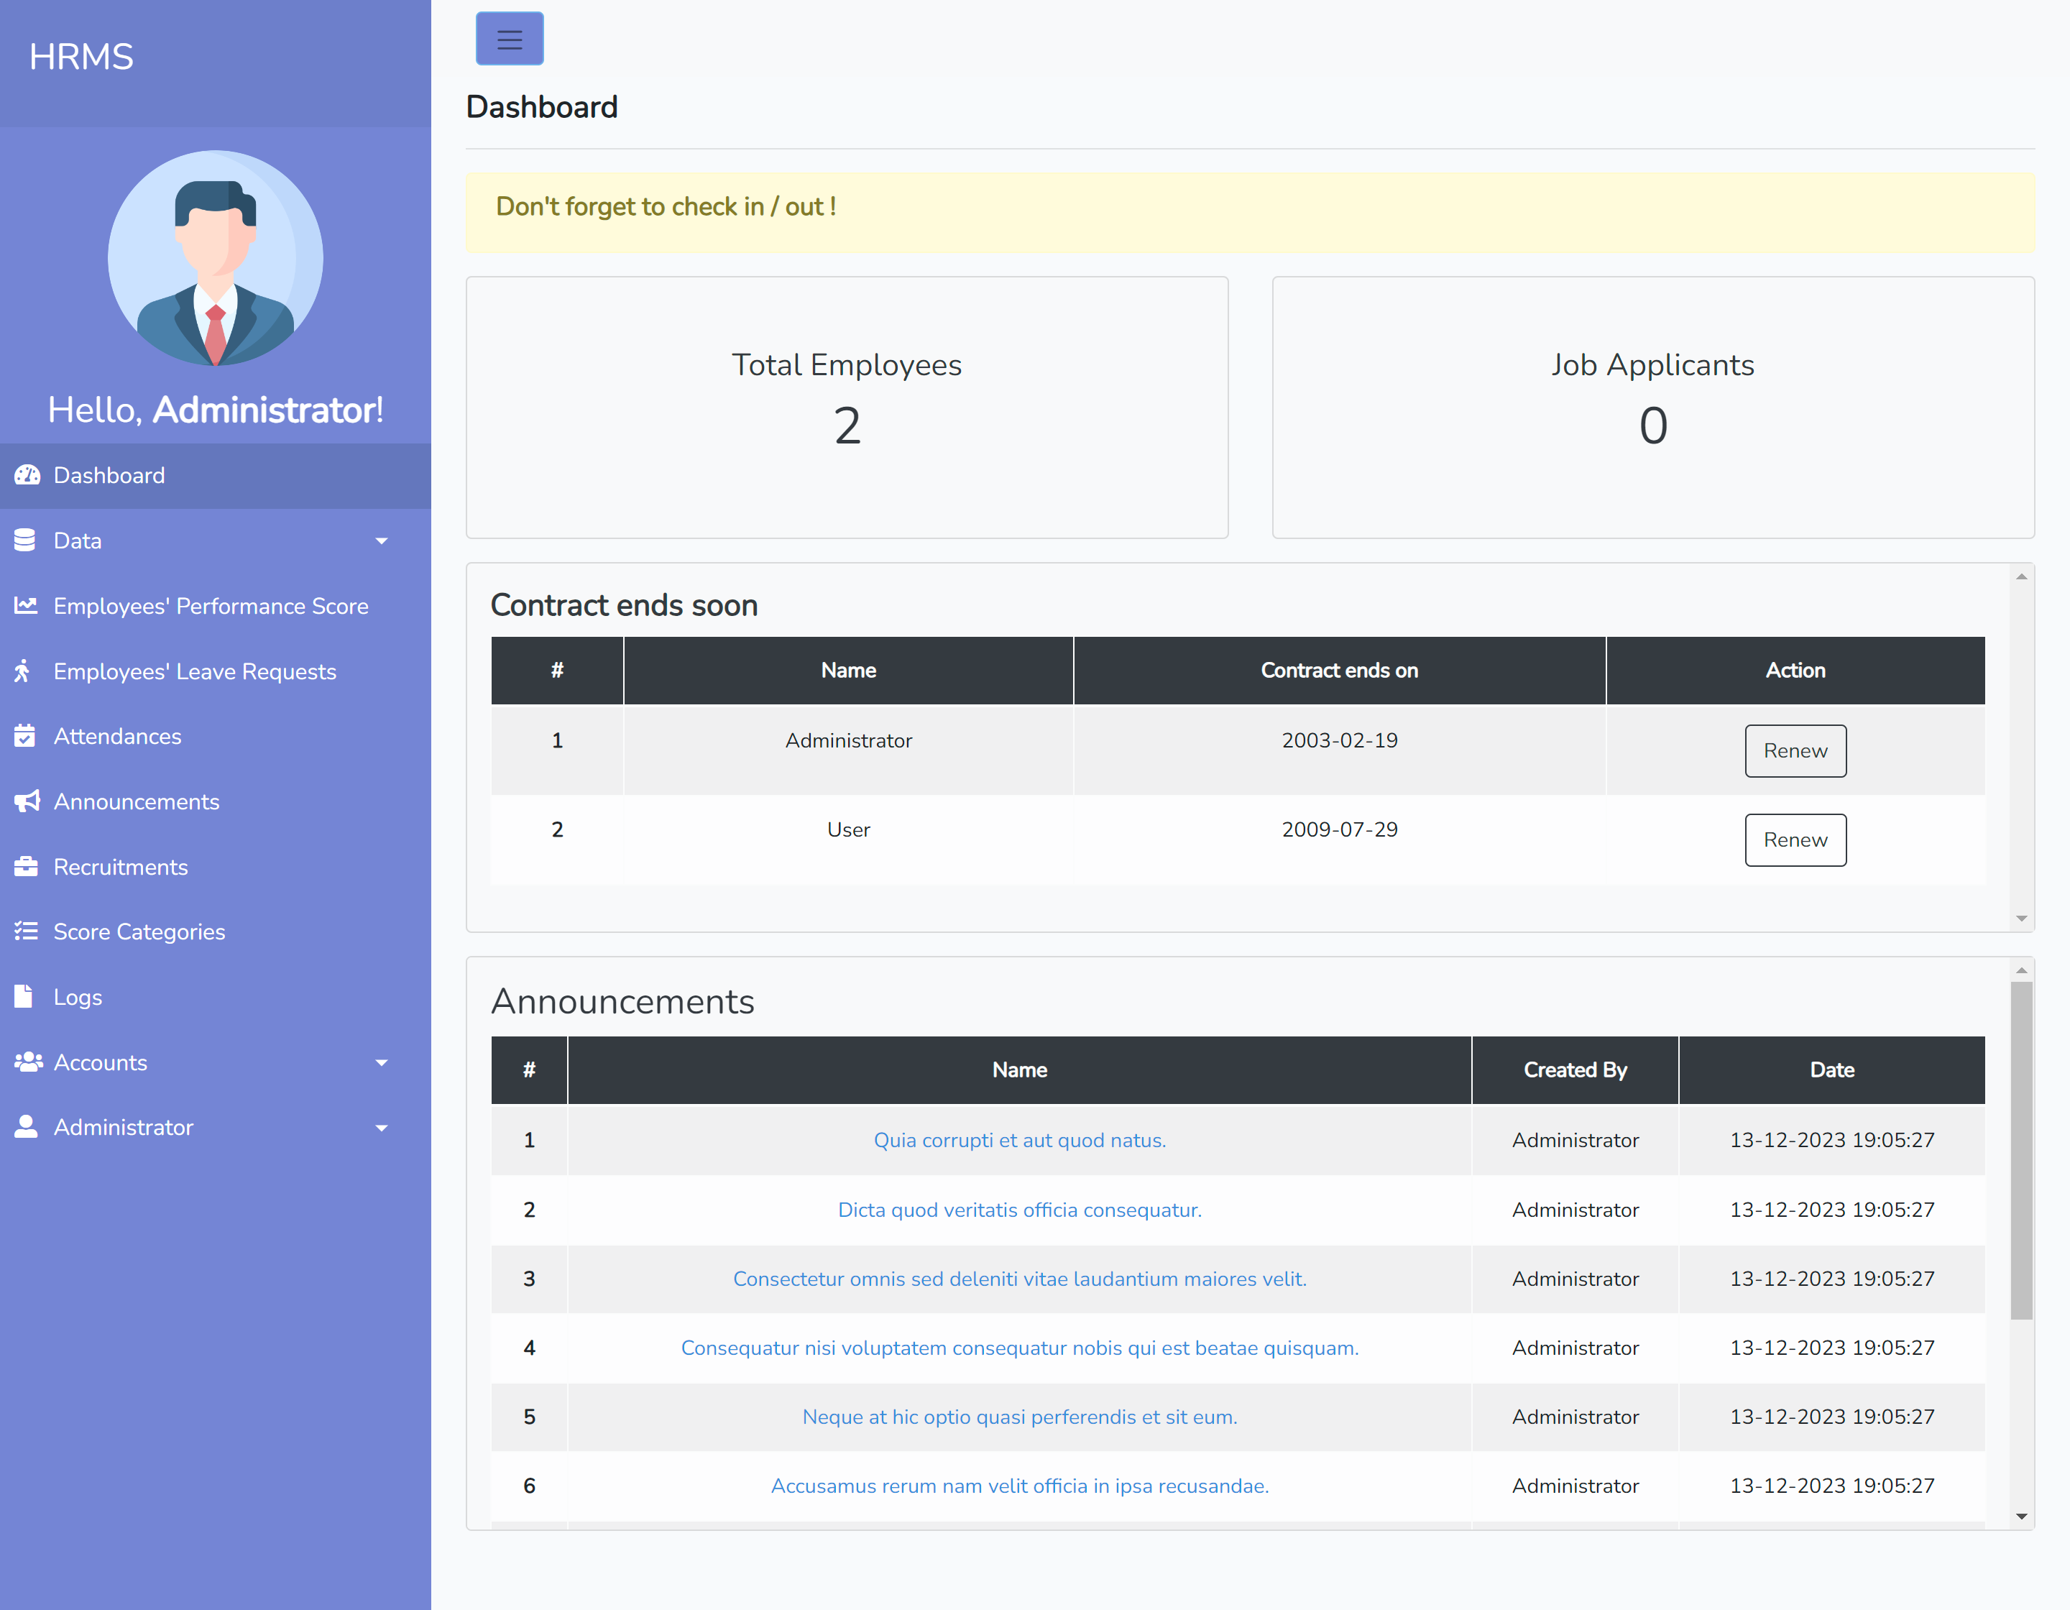Toggle the hamburger sidebar menu button
Image resolution: width=2070 pixels, height=1610 pixels.
(x=509, y=39)
